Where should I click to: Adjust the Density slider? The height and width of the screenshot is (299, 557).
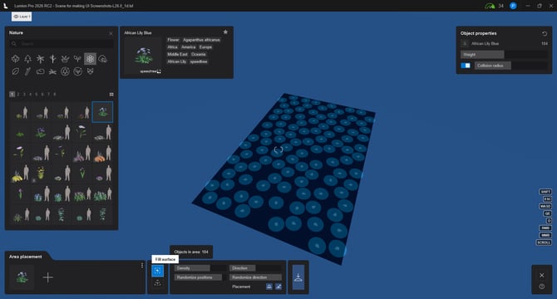(200, 268)
